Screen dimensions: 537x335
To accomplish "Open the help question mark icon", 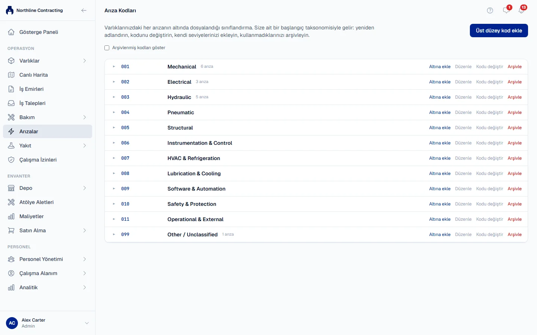I will click(490, 10).
